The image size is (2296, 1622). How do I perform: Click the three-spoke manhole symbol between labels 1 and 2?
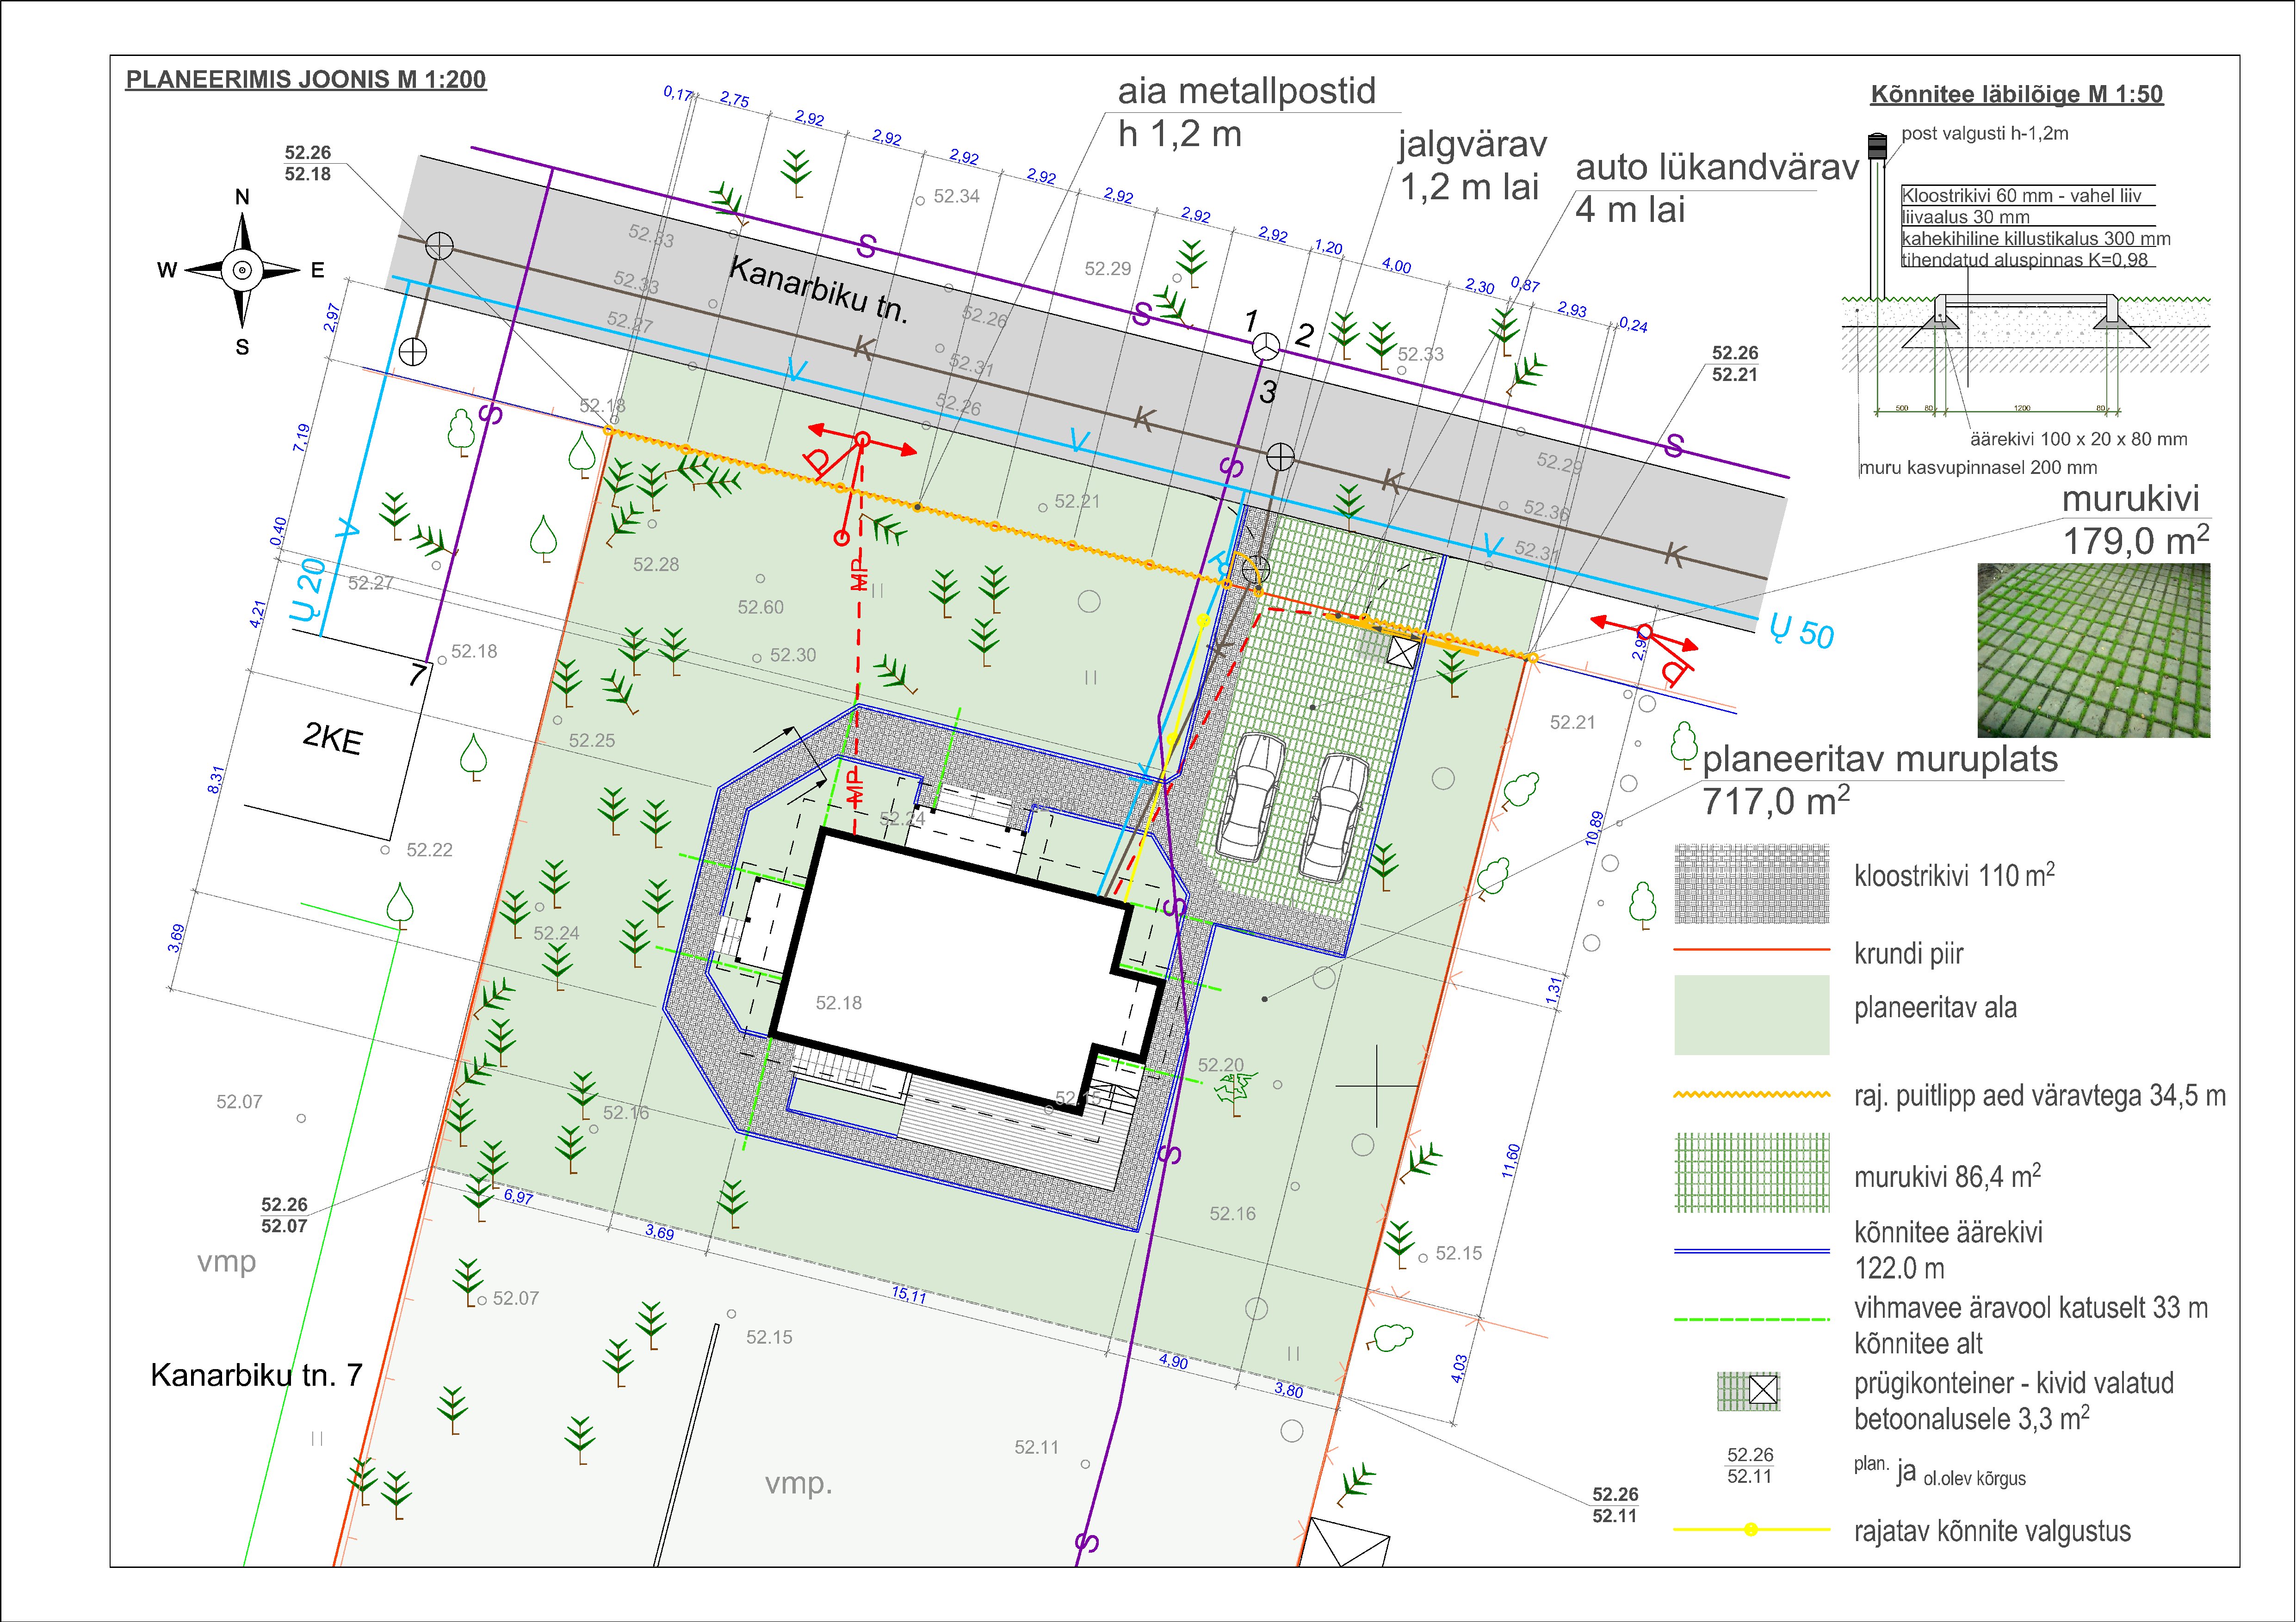pyautogui.click(x=1266, y=347)
